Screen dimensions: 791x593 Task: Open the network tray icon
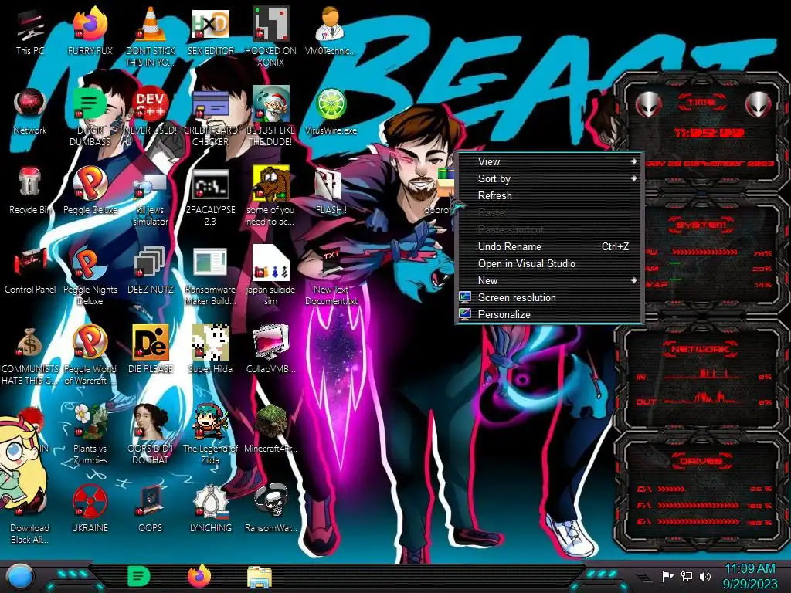point(686,576)
